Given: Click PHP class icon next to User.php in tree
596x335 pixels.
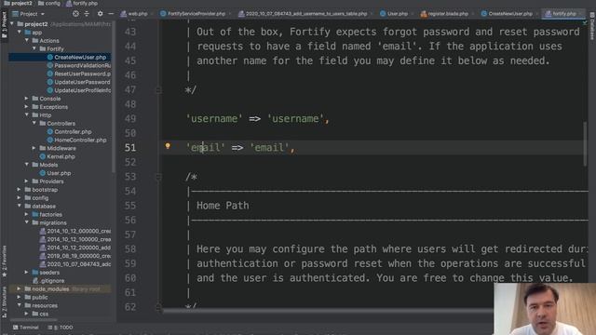Looking at the screenshot, I should click(x=43, y=173).
